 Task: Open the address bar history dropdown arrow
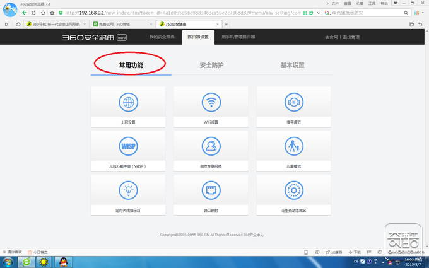click(x=319, y=13)
